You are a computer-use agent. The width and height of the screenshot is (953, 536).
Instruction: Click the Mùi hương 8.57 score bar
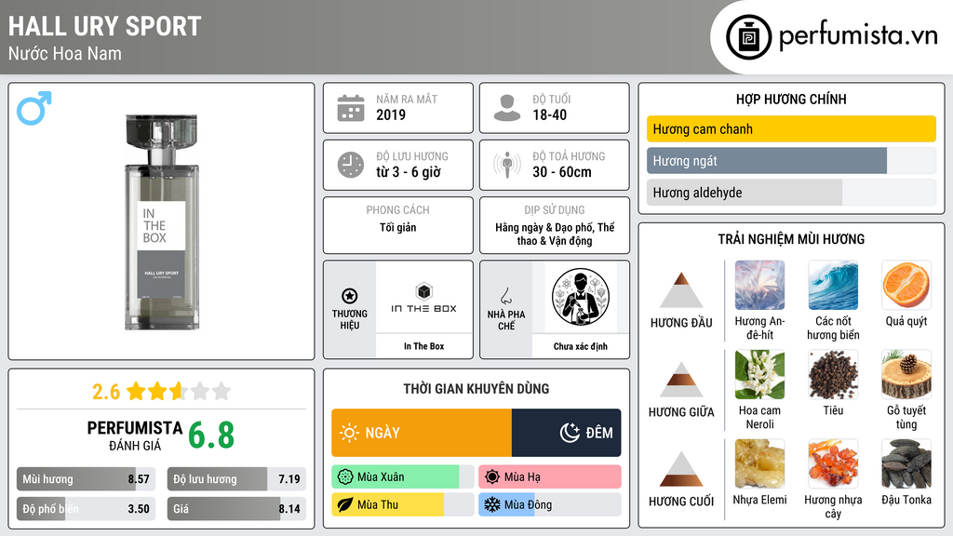point(87,479)
